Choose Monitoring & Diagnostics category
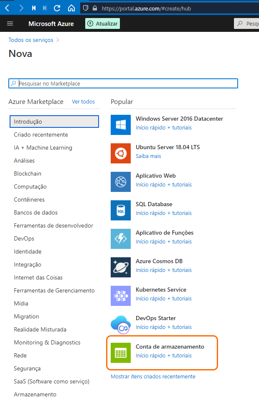 coord(47,343)
